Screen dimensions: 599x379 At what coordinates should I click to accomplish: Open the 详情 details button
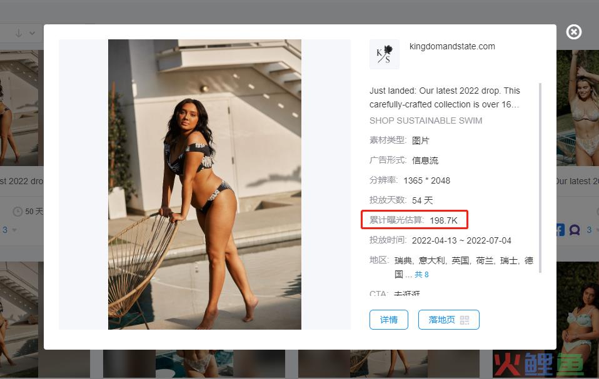(x=389, y=320)
